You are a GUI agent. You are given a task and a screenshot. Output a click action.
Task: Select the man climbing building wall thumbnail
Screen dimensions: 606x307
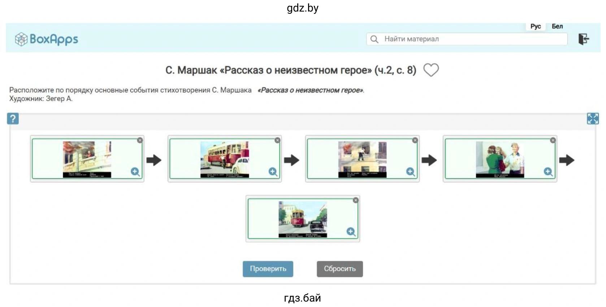(x=362, y=159)
